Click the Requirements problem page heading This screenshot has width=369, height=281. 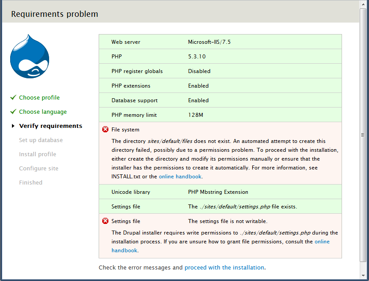click(x=54, y=14)
